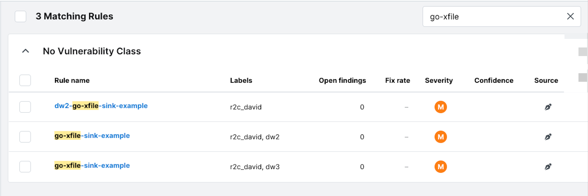This screenshot has height=196, width=588.
Task: Toggle the checkbox in the Rule name header row
Action: pyautogui.click(x=25, y=80)
